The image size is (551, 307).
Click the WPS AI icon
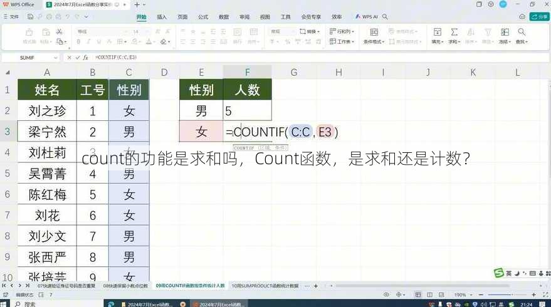tap(358, 16)
